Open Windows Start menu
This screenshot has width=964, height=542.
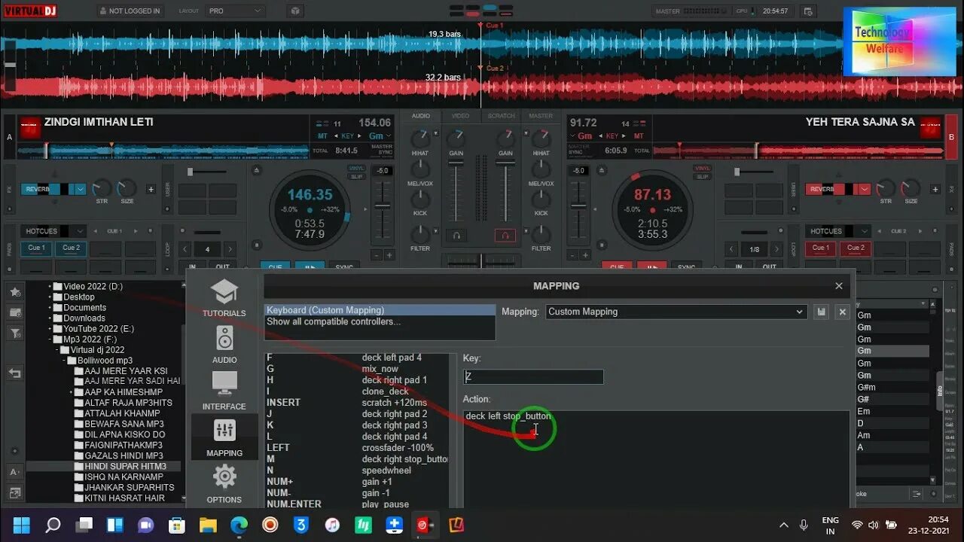22,525
